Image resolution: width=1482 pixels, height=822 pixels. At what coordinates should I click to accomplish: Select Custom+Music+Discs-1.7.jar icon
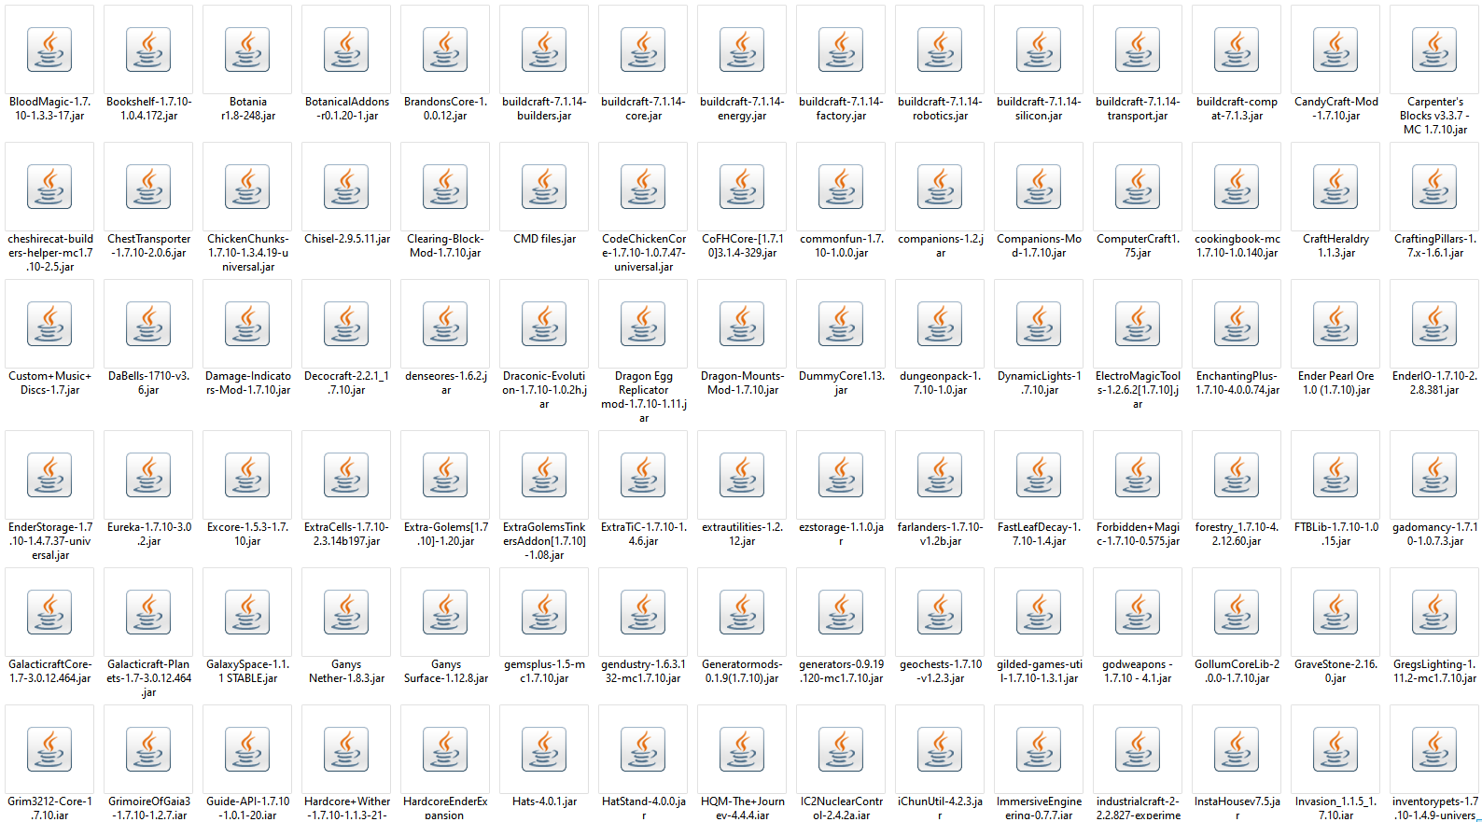pos(49,324)
